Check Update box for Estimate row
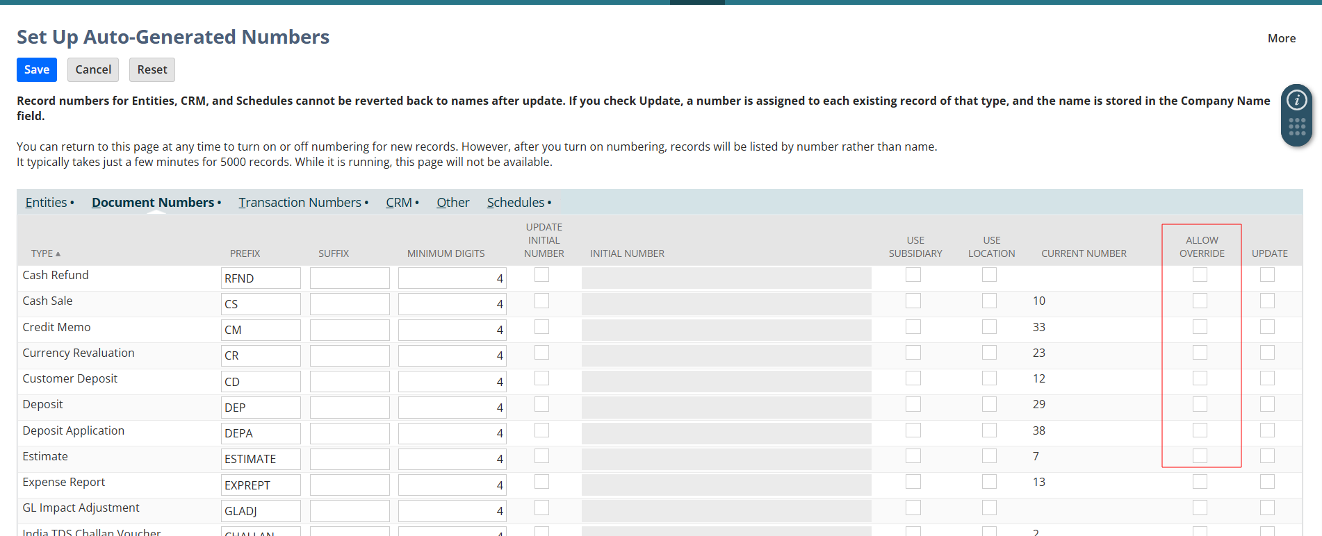The height and width of the screenshot is (536, 1322). coord(1267,456)
